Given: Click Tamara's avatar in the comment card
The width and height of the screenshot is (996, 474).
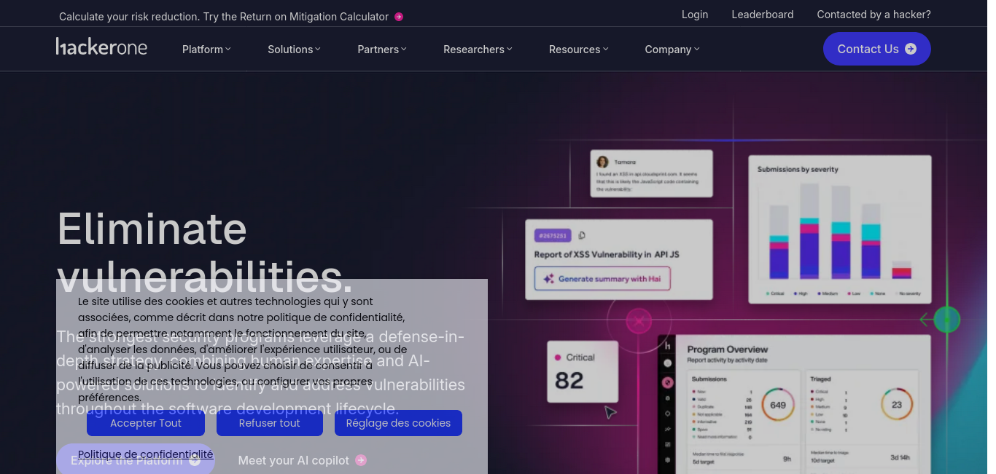Looking at the screenshot, I should point(603,162).
